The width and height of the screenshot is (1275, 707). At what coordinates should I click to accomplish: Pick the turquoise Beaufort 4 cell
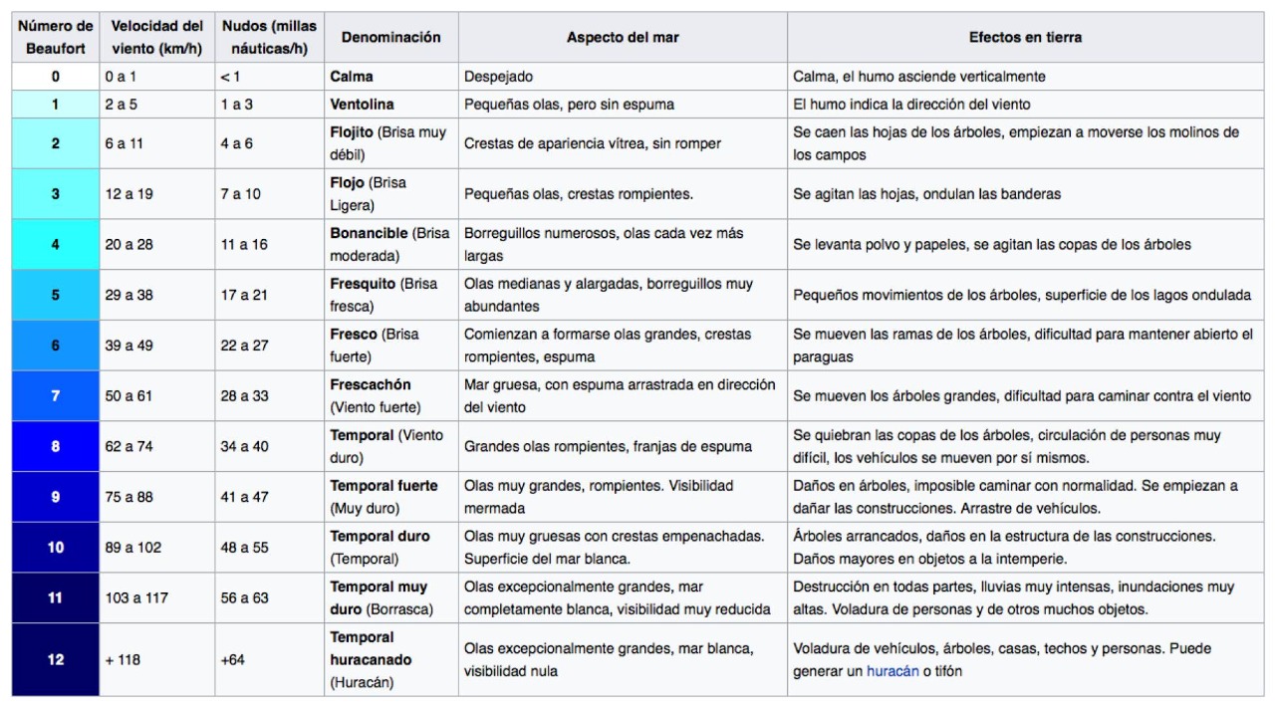(56, 244)
